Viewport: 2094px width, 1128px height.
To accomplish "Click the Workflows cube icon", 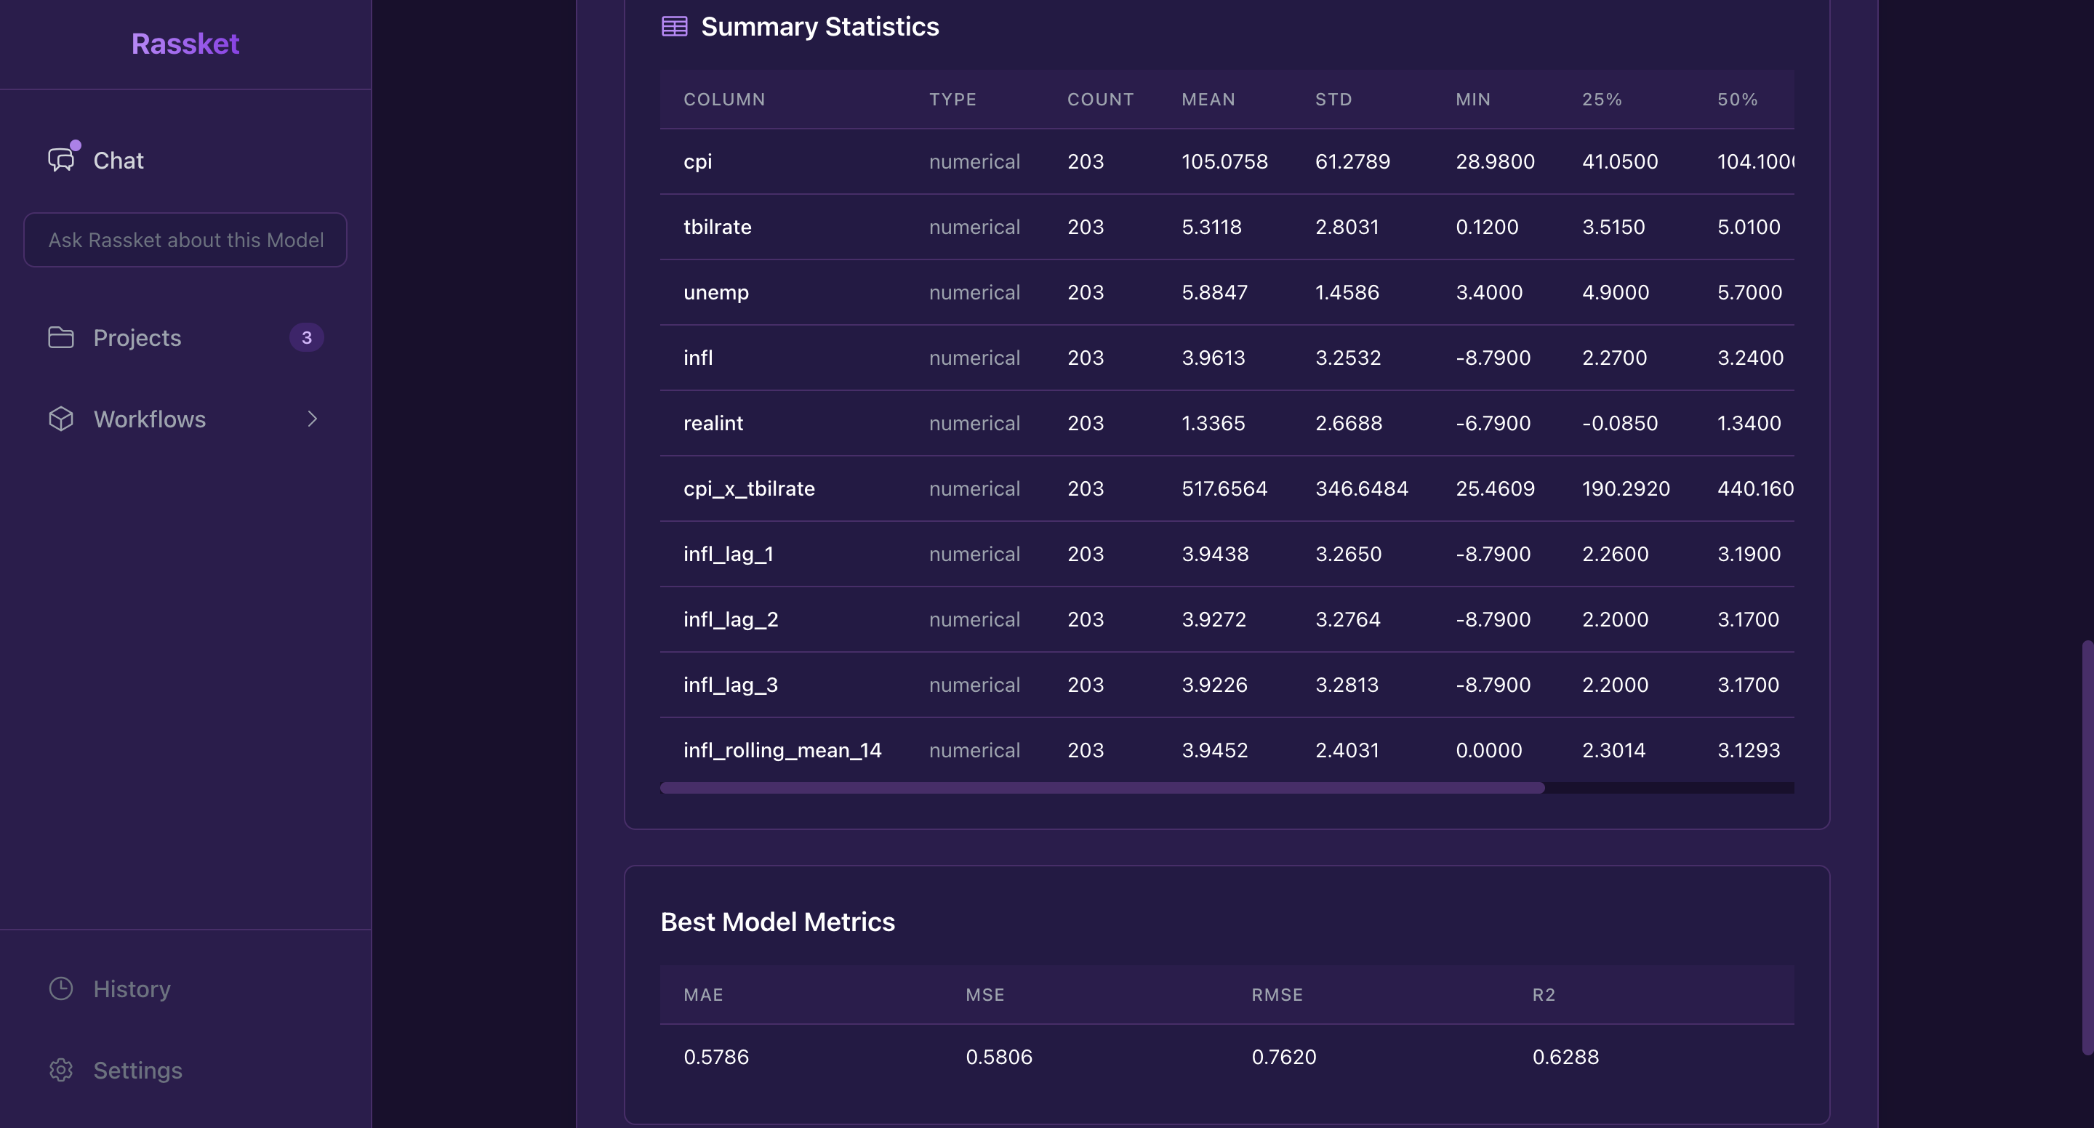I will (61, 419).
